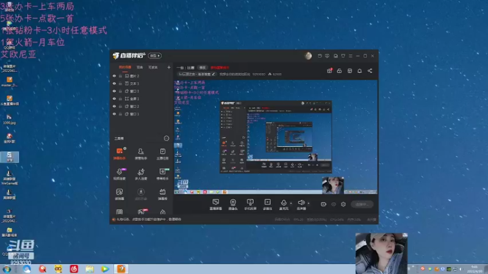The height and width of the screenshot is (274, 488).
Task: Open the 榜单助手 tool
Action: [x=162, y=174]
